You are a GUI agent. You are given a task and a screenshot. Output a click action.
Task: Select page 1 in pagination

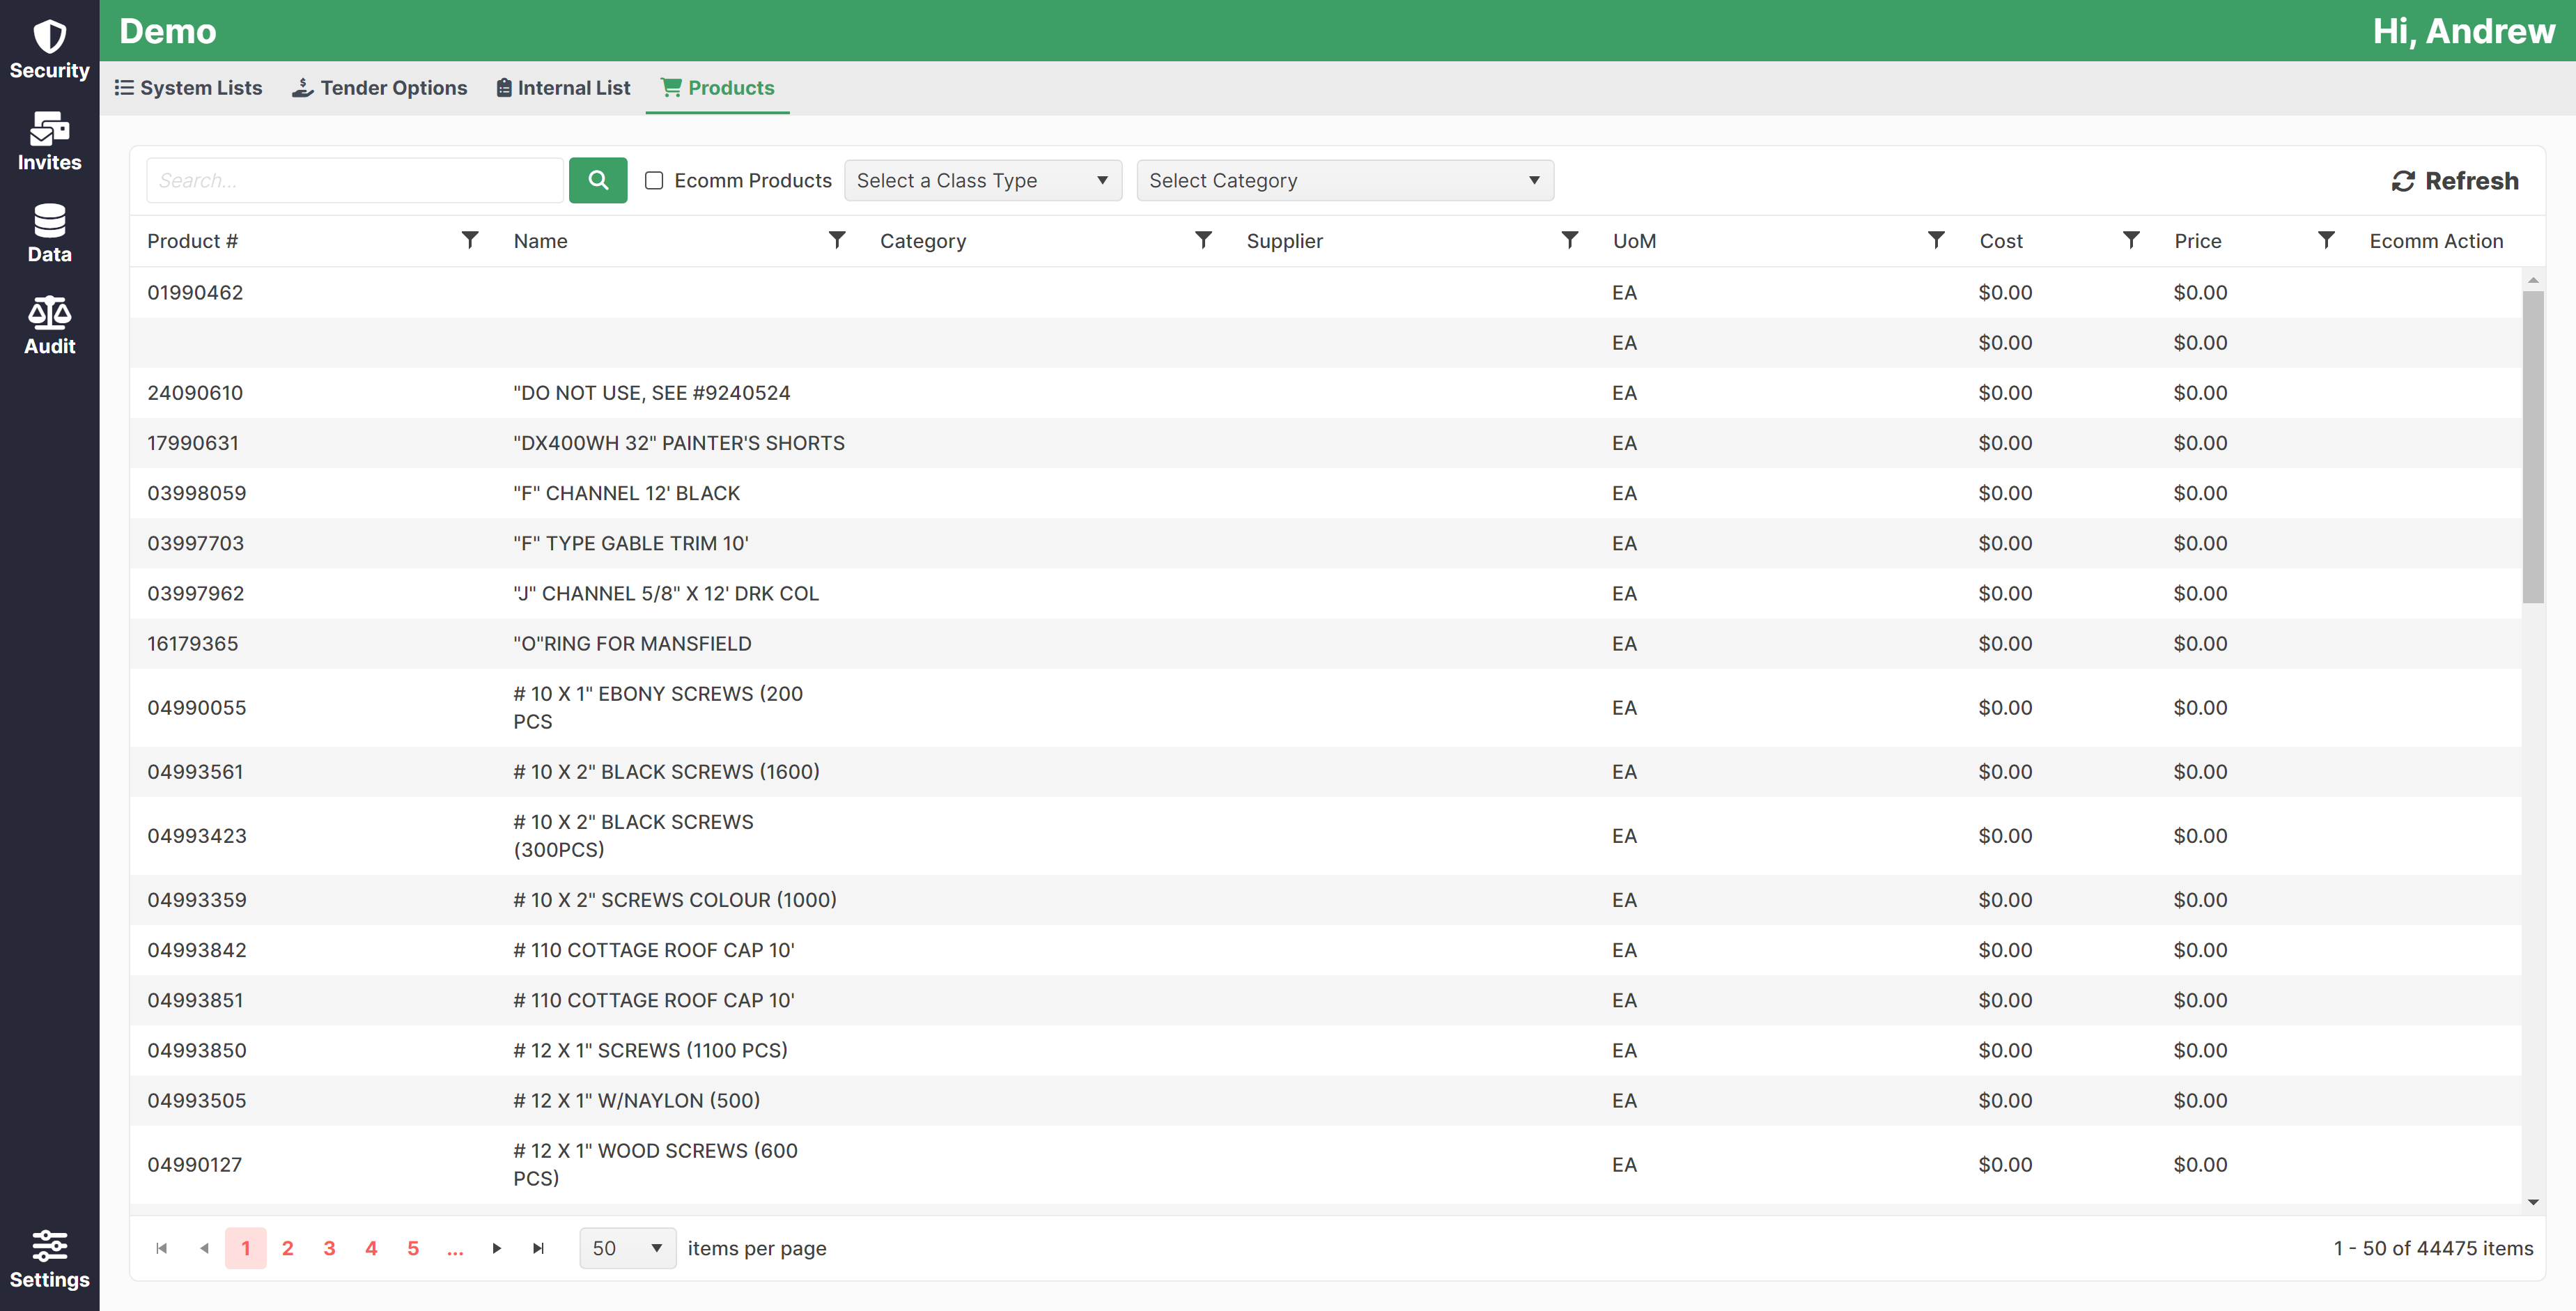click(x=246, y=1248)
